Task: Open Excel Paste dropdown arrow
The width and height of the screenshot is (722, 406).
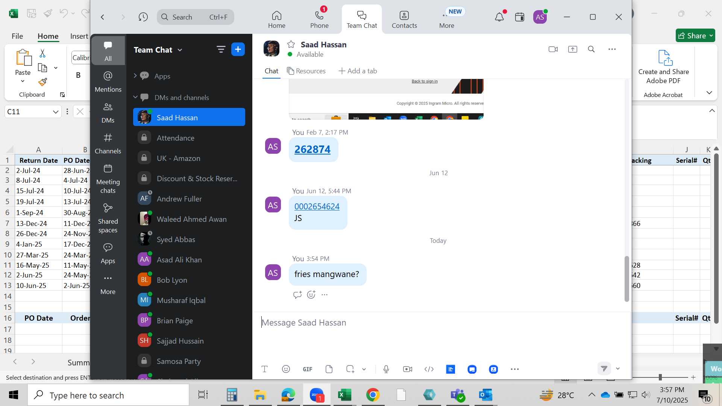Action: pos(23,81)
